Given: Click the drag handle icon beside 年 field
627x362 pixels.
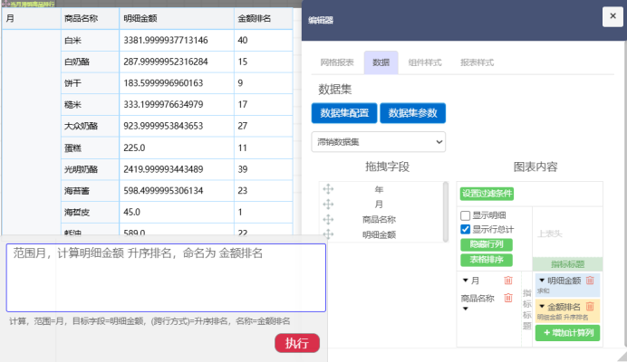Looking at the screenshot, I should click(328, 189).
